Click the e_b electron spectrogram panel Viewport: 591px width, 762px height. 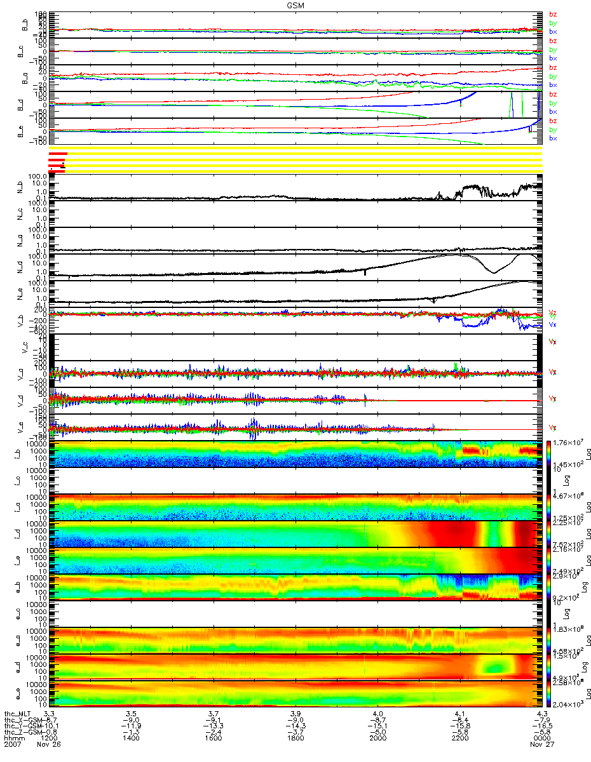(x=295, y=587)
